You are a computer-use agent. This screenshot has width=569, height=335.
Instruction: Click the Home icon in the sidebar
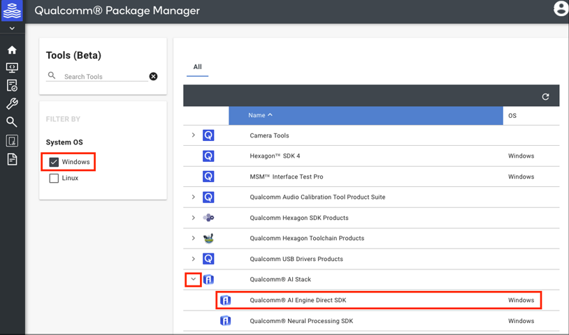[12, 50]
